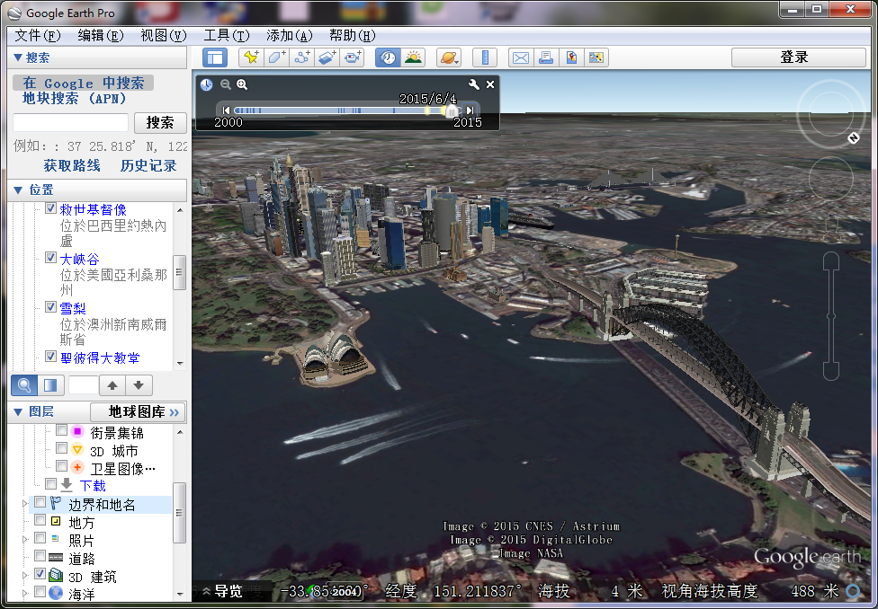Open the 视图(V) menu
Viewport: 878px width, 609px height.
163,35
